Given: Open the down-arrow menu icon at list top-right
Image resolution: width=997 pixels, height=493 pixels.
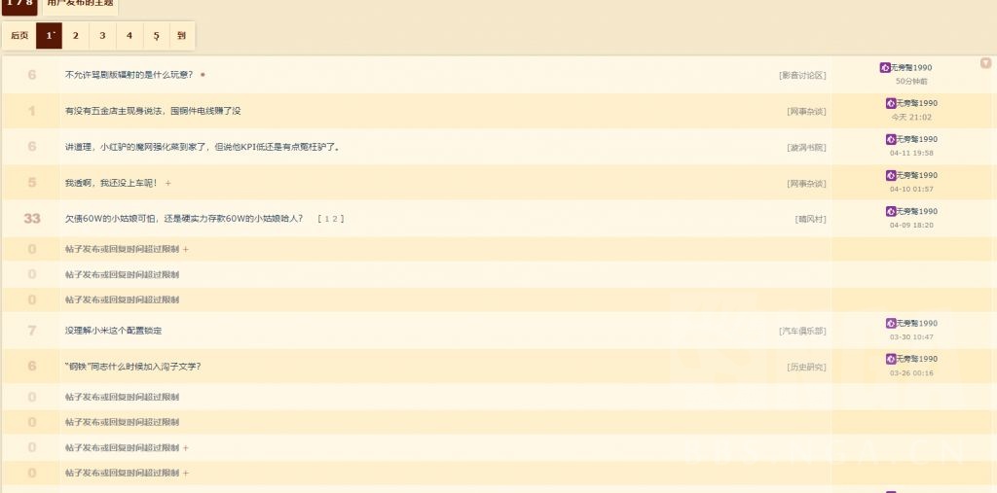Looking at the screenshot, I should tap(985, 63).
